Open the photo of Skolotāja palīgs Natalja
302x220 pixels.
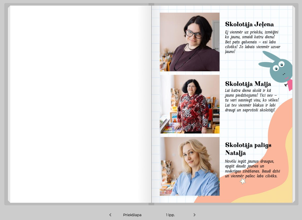tap(189, 166)
